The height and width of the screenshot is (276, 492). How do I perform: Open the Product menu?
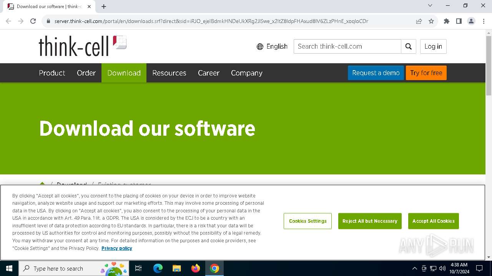[52, 73]
